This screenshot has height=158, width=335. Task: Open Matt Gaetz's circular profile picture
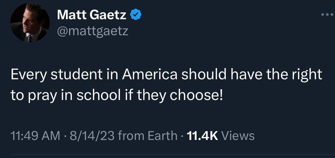click(x=30, y=23)
